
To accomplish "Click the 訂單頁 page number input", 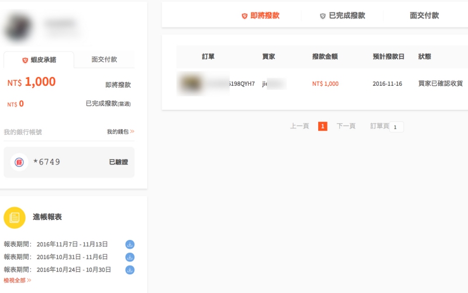I will [397, 127].
